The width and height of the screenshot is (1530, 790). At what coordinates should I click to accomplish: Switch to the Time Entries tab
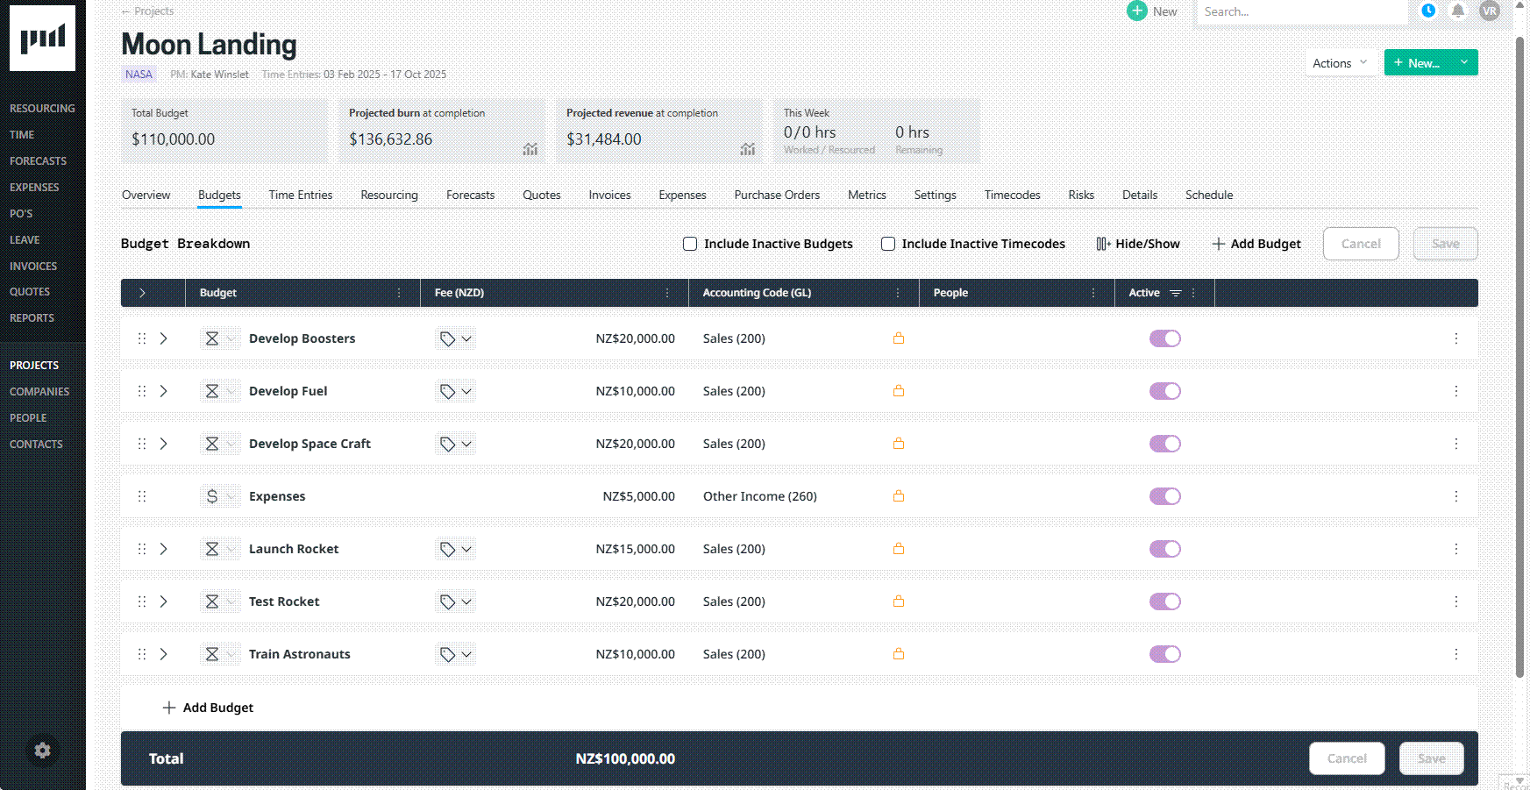(x=300, y=195)
